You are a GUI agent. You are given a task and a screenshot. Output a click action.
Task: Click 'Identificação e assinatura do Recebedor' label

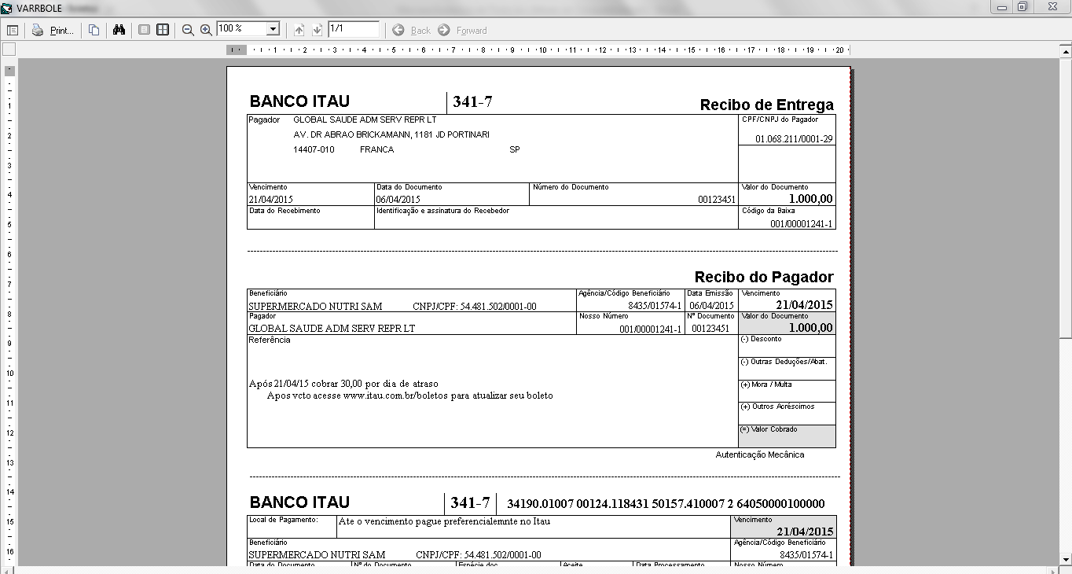click(x=442, y=211)
